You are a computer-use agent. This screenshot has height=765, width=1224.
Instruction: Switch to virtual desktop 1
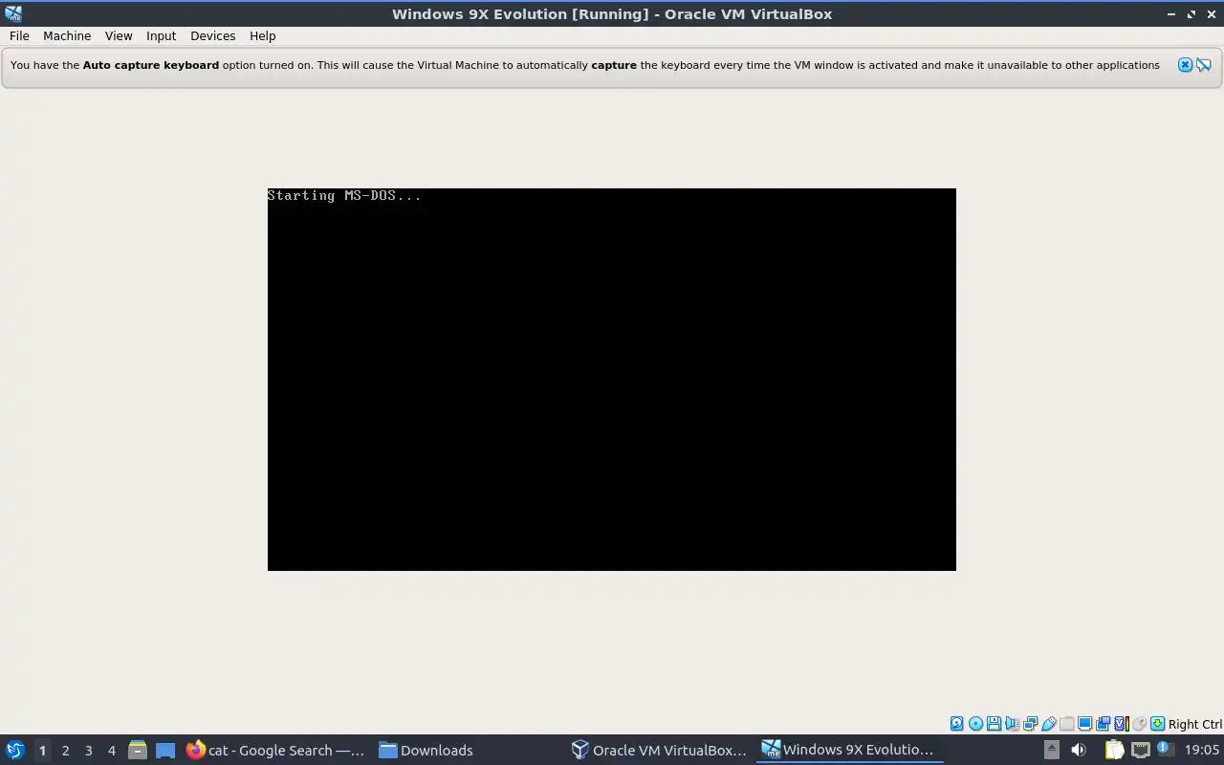pos(42,750)
